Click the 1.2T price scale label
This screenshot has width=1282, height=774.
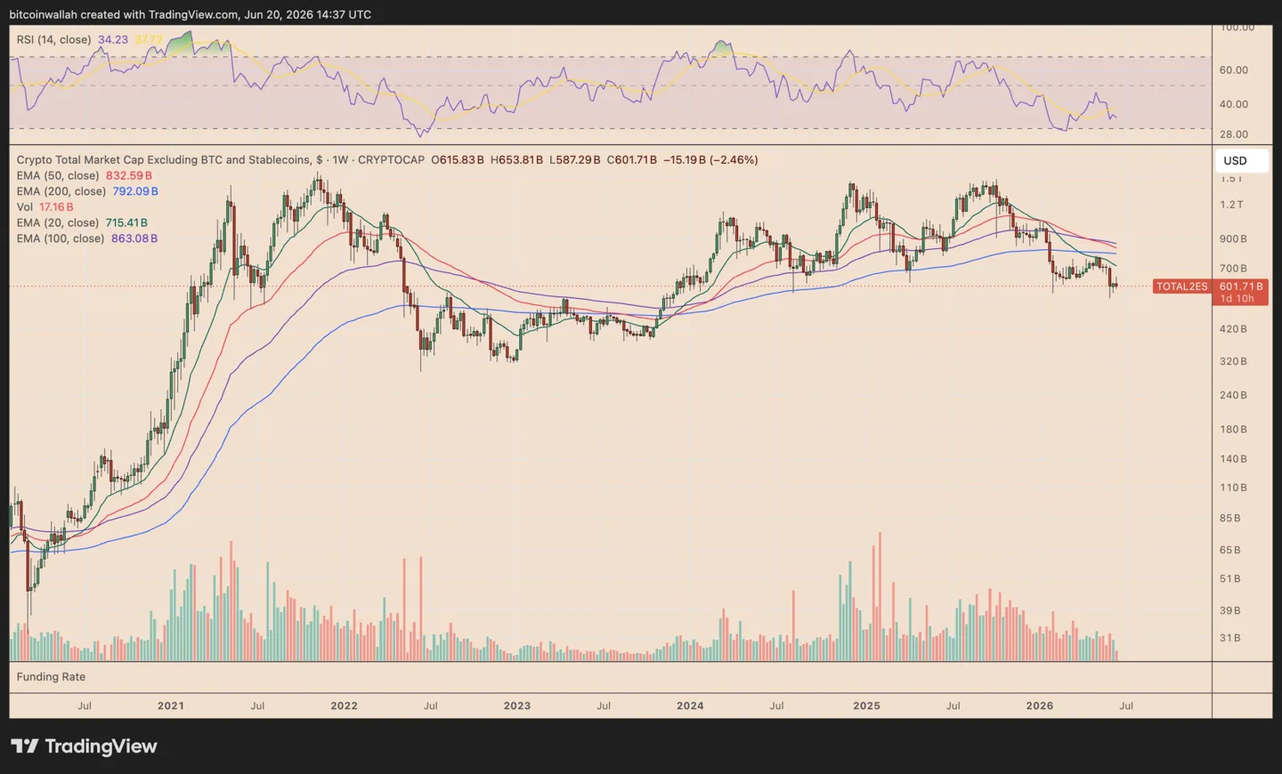click(x=1232, y=205)
